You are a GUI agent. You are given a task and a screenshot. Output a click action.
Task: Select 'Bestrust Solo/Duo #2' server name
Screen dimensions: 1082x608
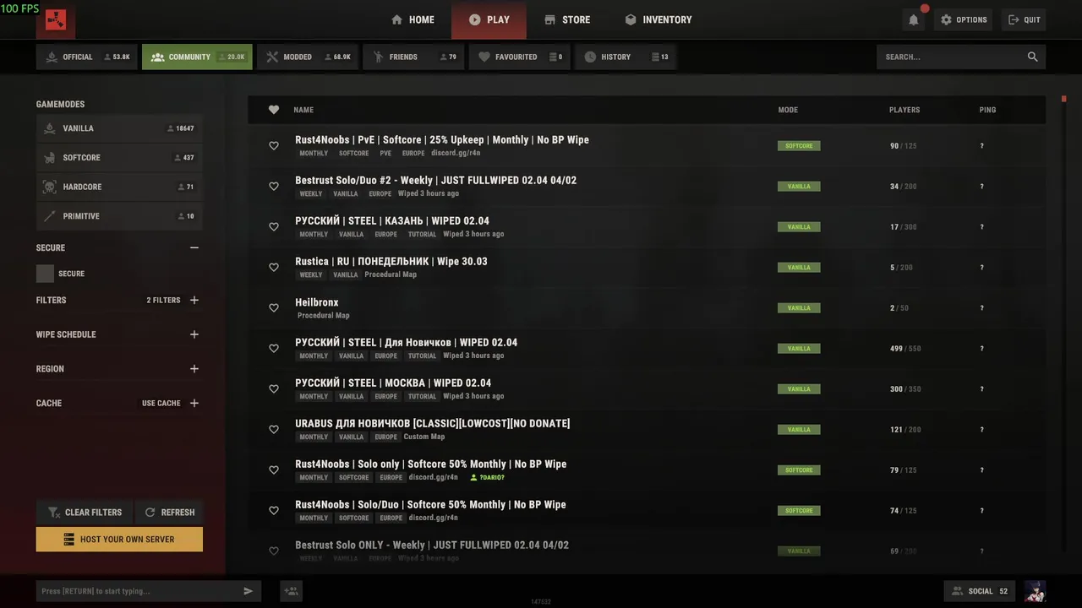tap(435, 181)
